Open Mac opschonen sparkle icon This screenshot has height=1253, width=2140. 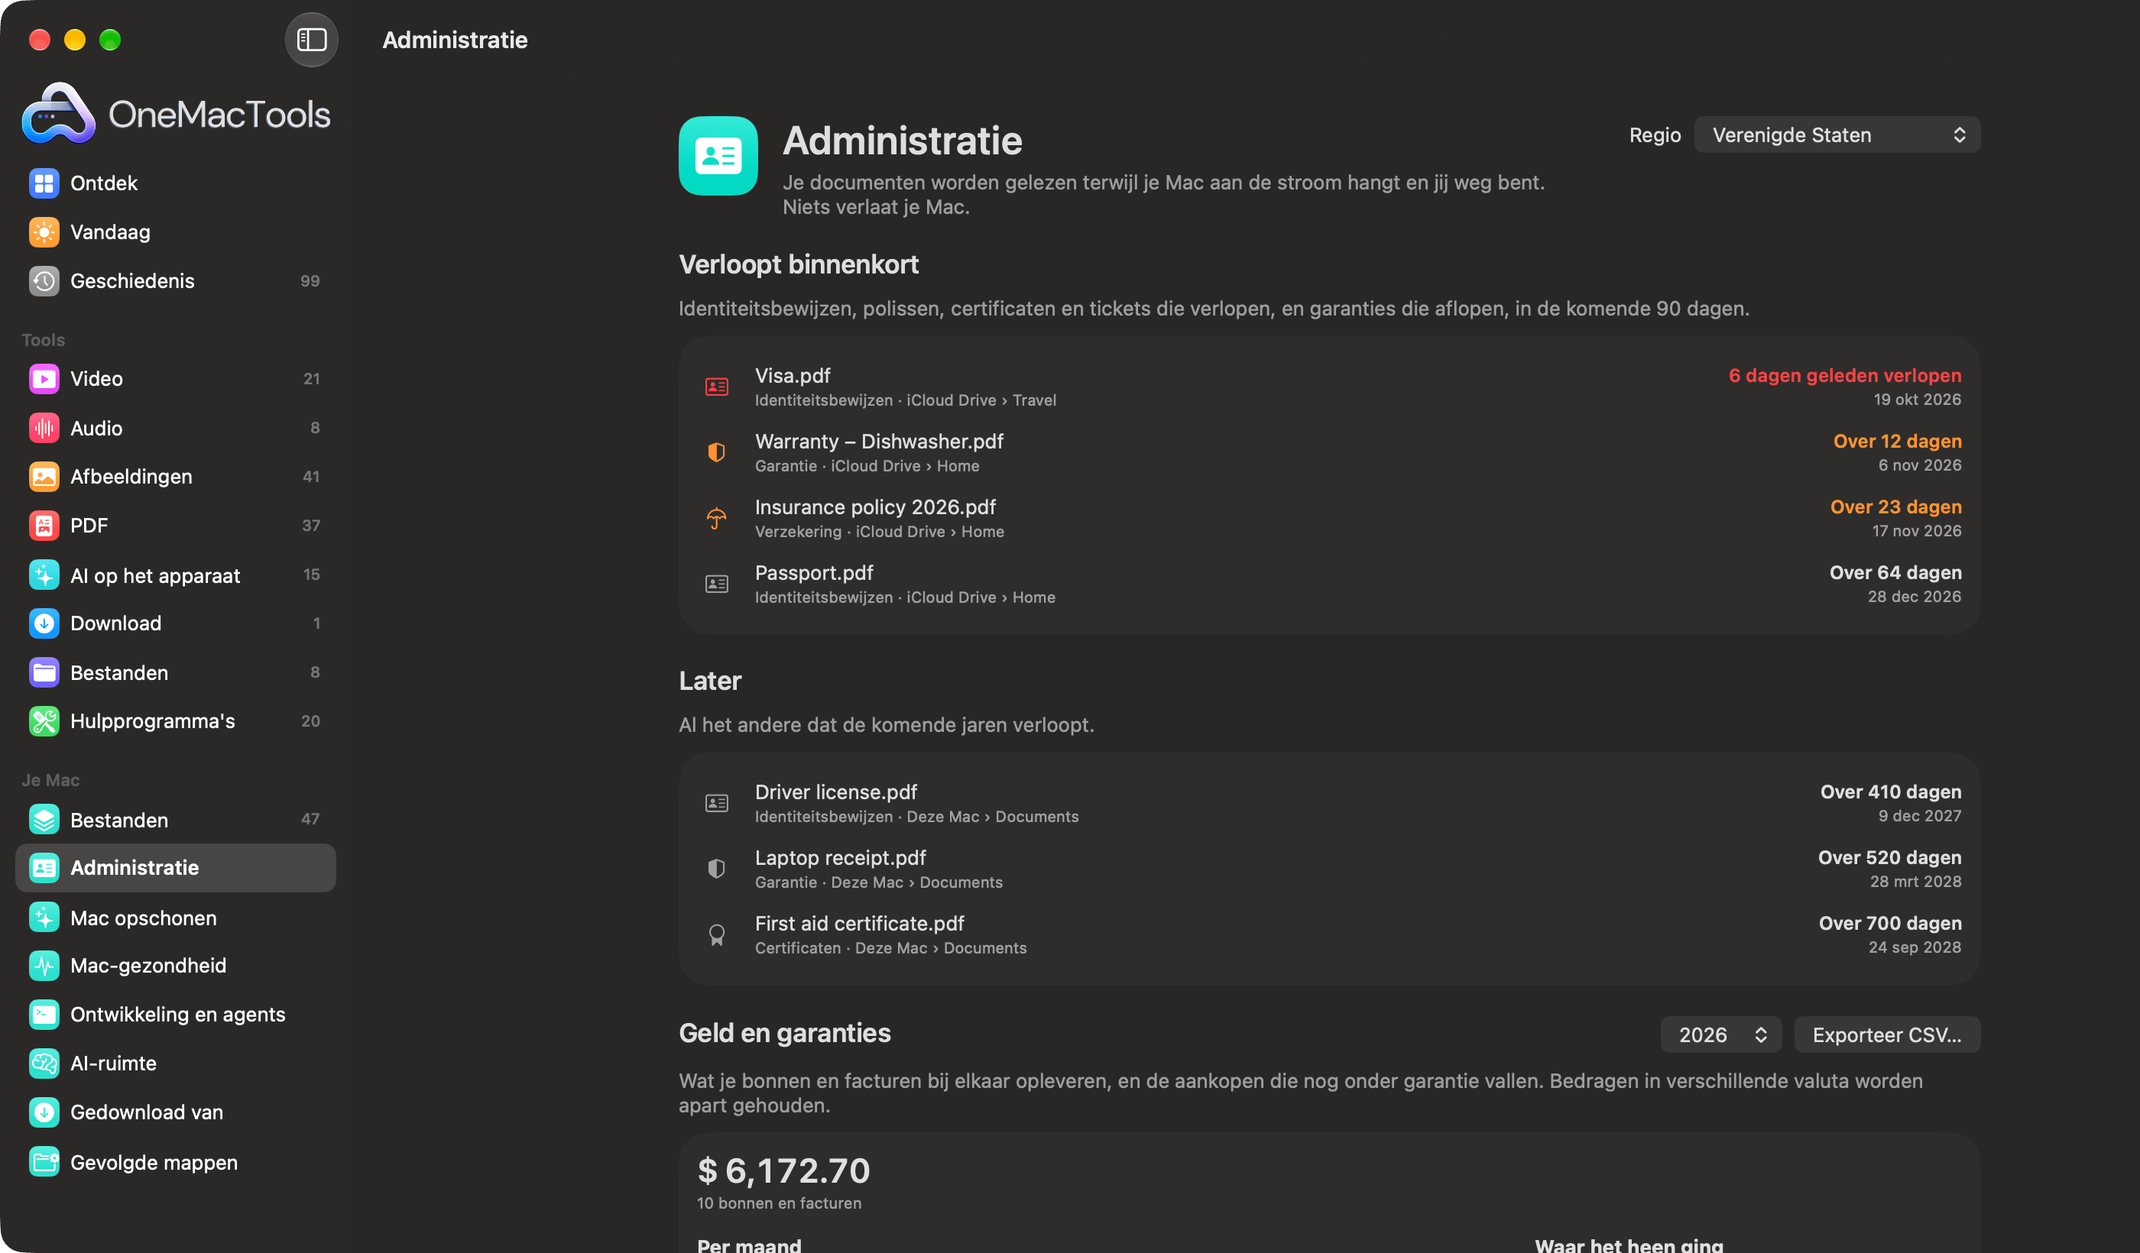click(44, 918)
